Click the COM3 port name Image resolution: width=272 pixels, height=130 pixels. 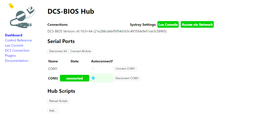tap(53, 78)
